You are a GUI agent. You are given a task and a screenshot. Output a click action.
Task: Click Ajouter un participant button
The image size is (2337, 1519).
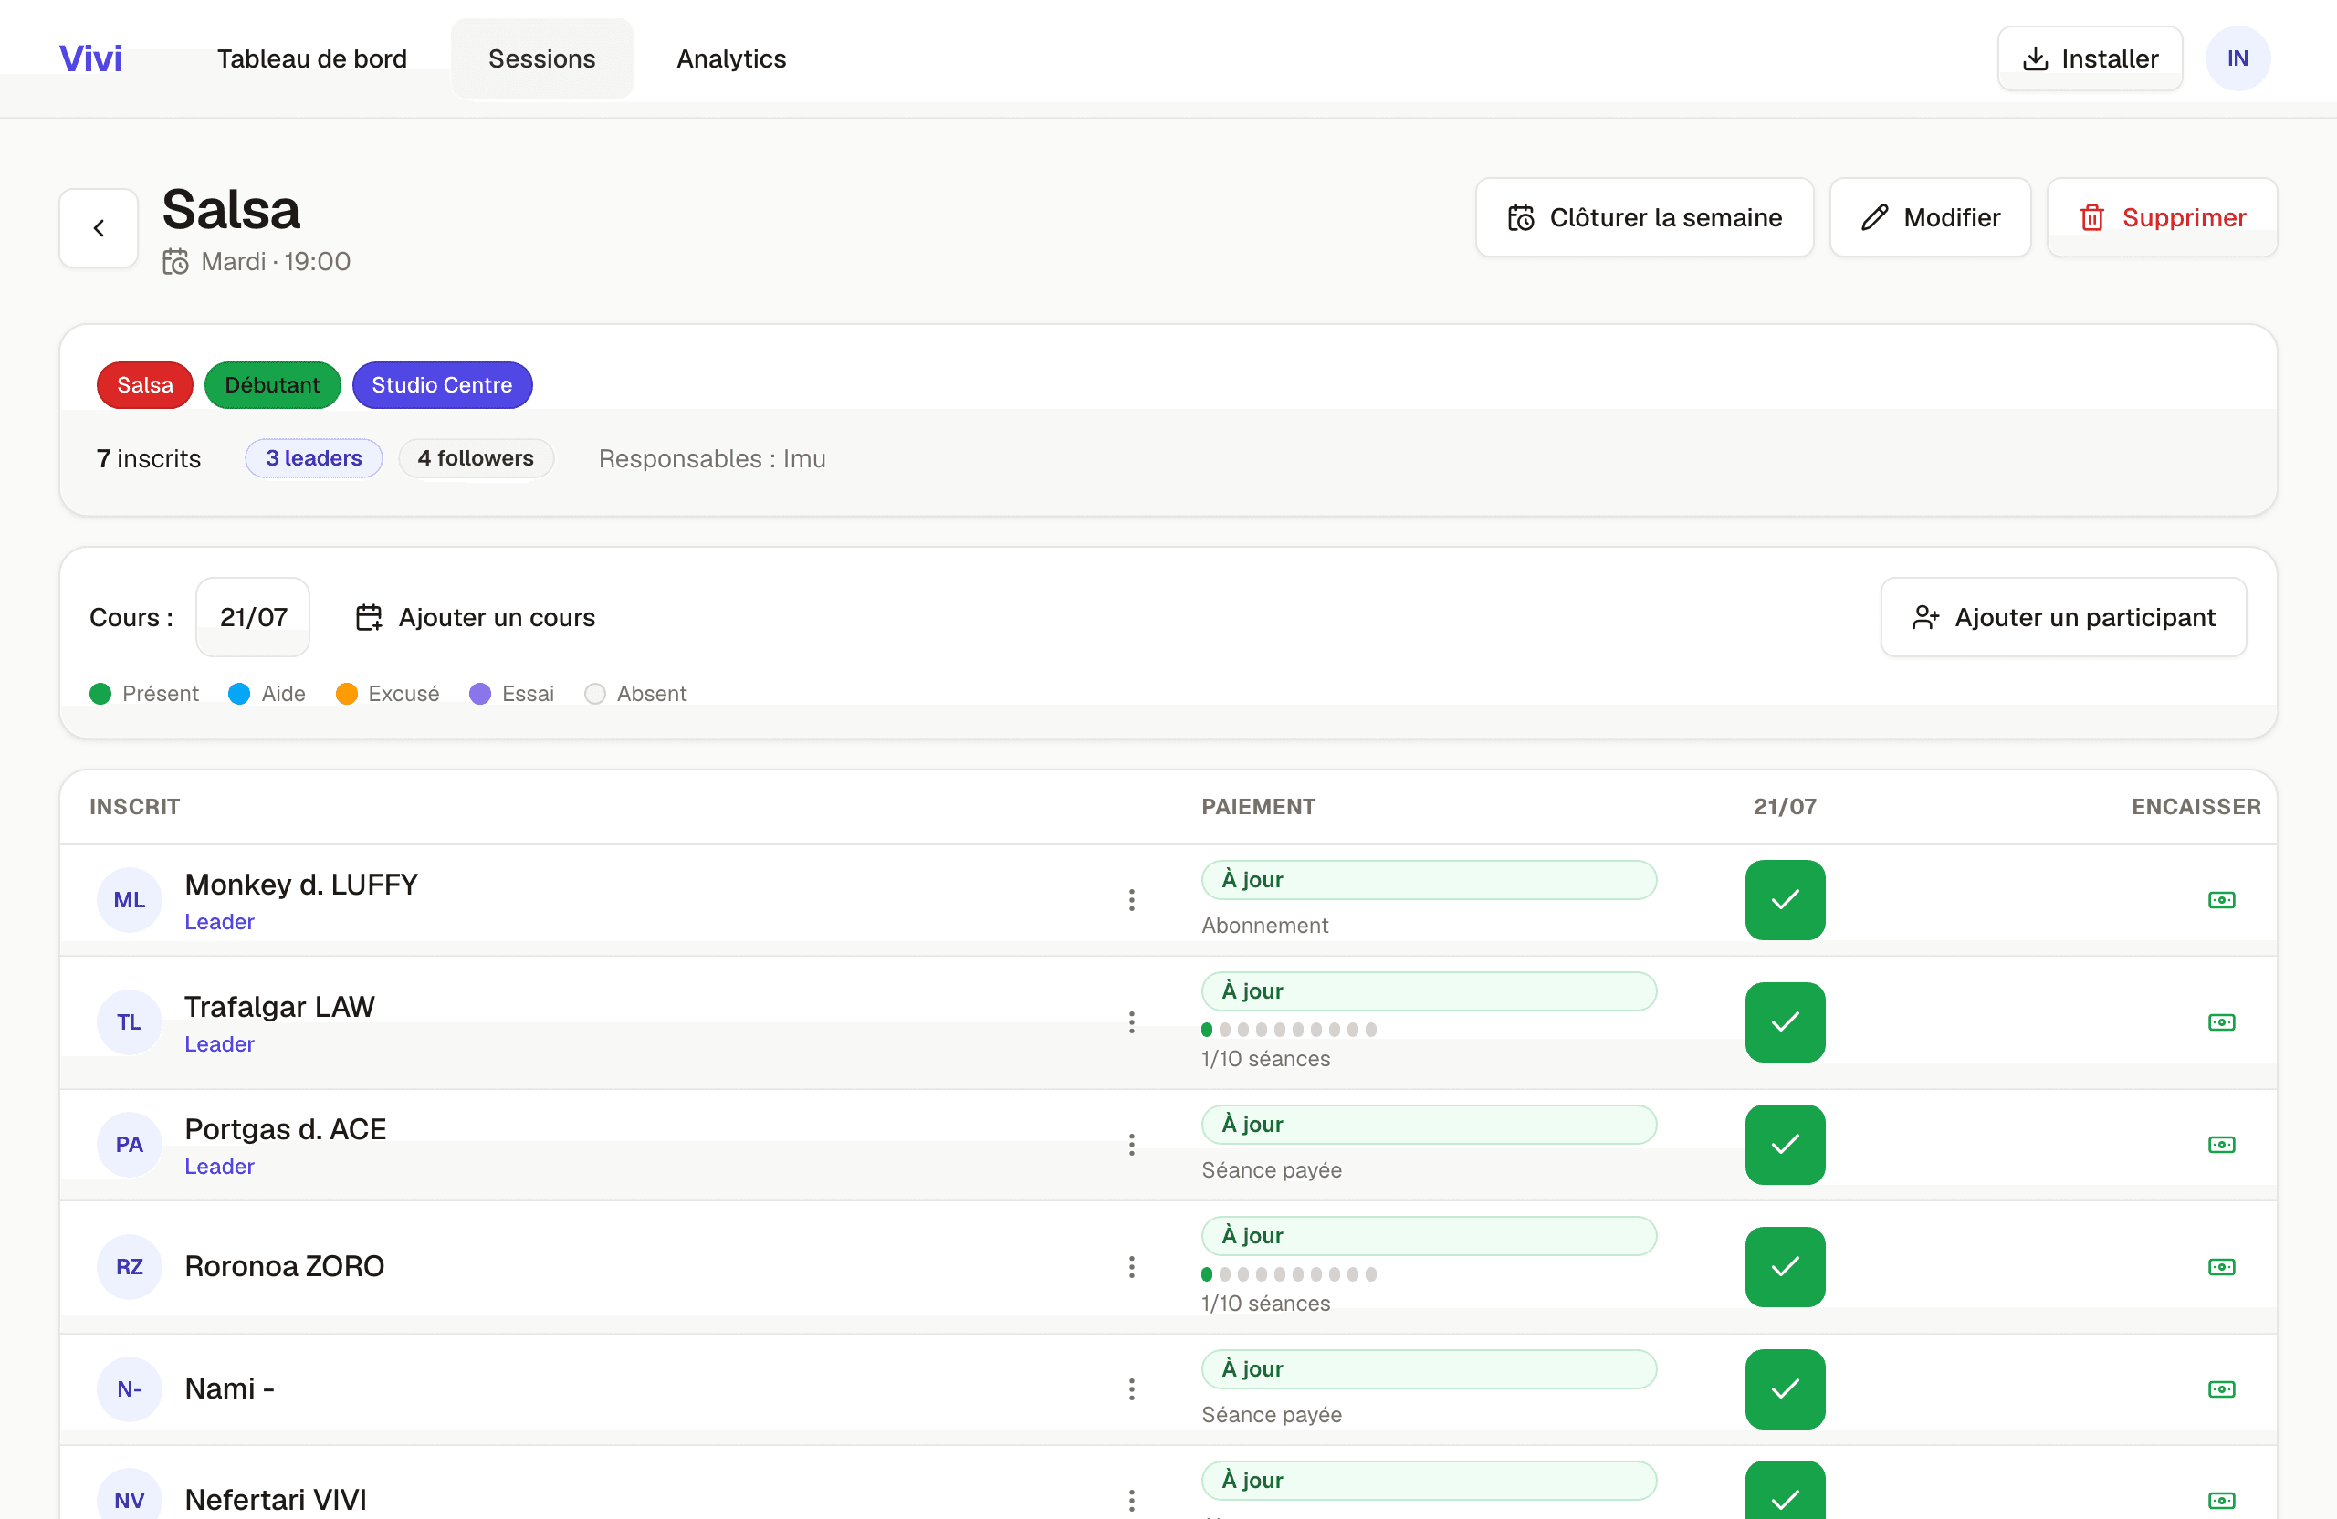pyautogui.click(x=2063, y=618)
